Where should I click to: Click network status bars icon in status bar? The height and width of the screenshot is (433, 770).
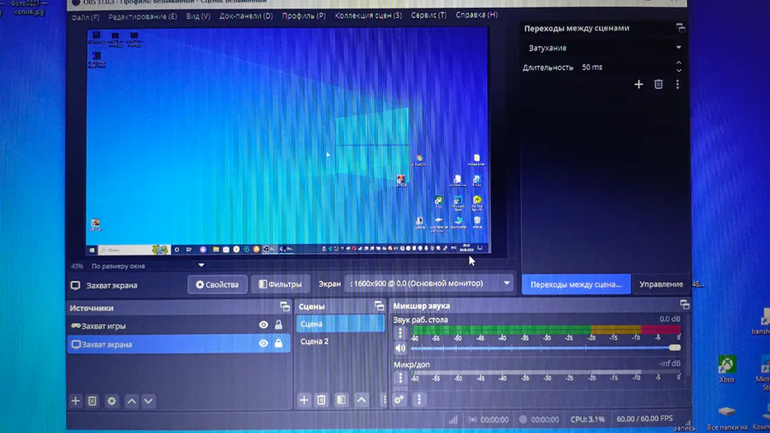453,420
